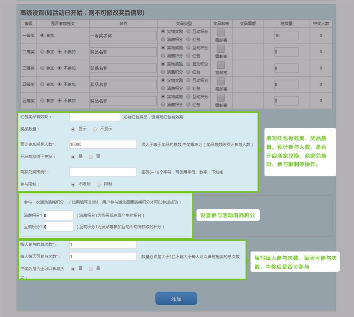354x317 pixels.
Task: Click the 红包奖品有效期 input field
Action: (95, 117)
